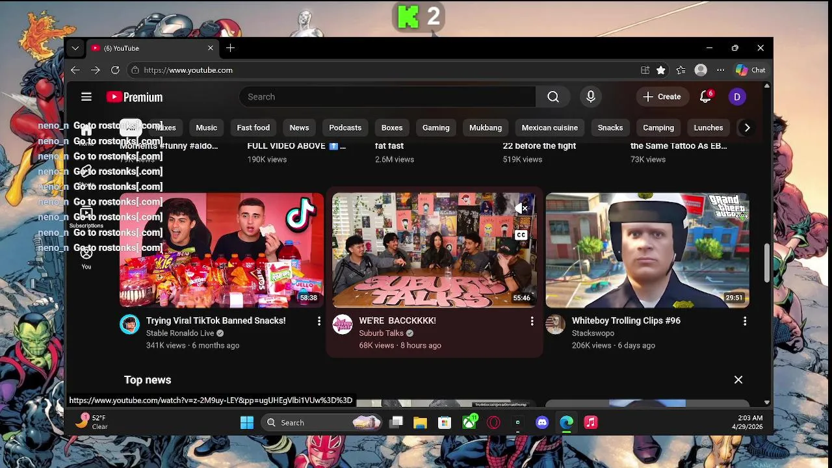Open a new browser tab

pyautogui.click(x=231, y=48)
